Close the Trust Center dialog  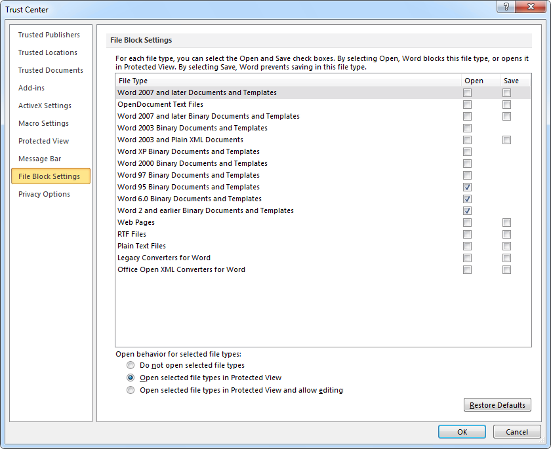531,7
